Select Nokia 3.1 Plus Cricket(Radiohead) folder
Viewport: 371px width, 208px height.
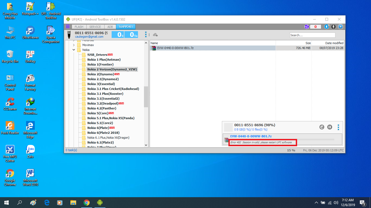click(113, 89)
